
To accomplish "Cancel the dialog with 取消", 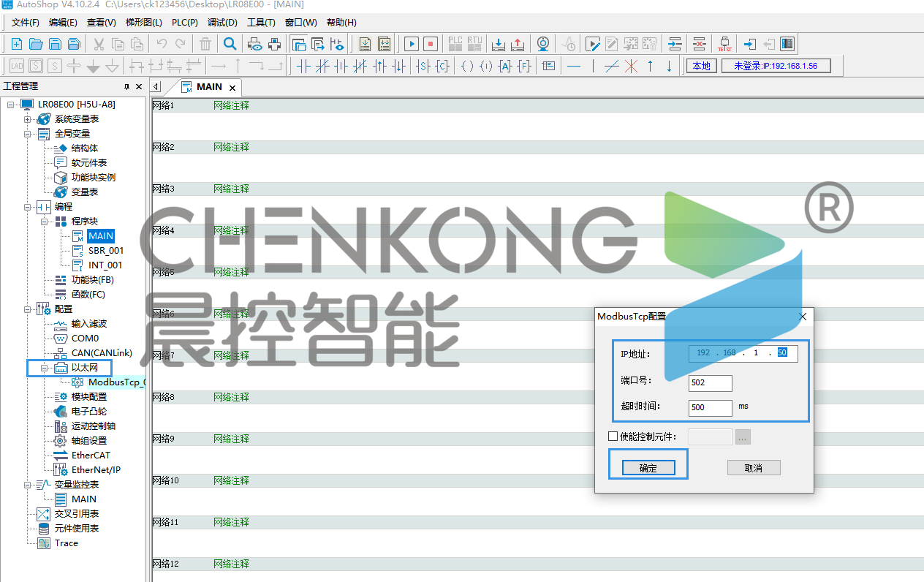I will coord(754,468).
